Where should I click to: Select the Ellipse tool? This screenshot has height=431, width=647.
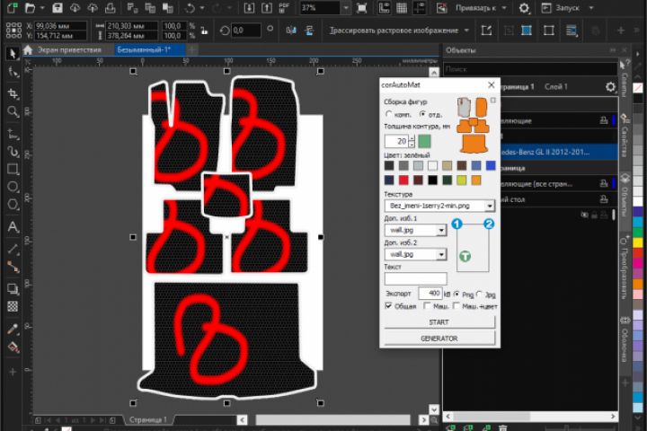pyautogui.click(x=13, y=188)
